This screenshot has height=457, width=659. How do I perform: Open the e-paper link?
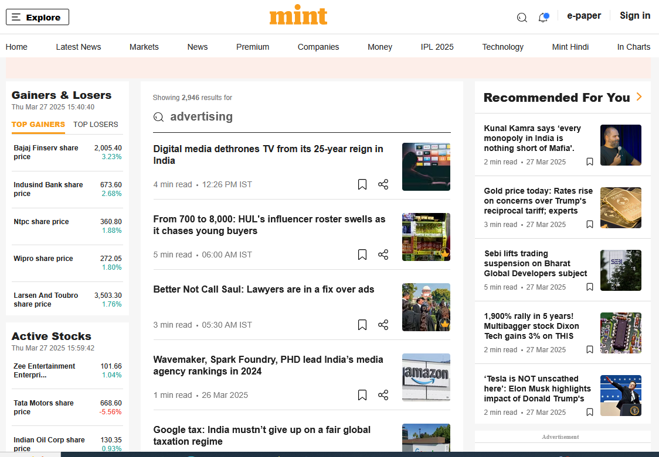583,16
